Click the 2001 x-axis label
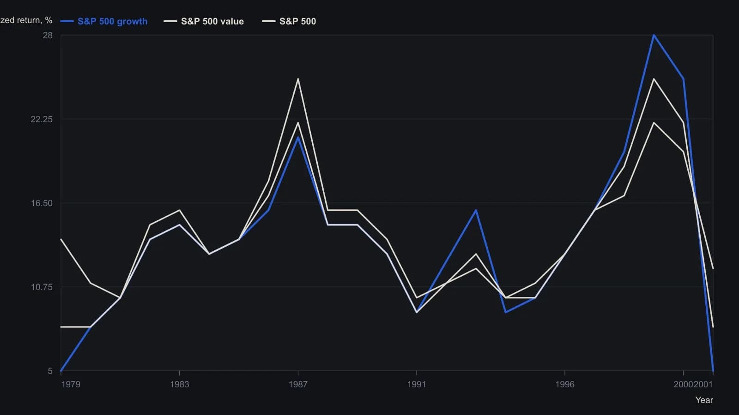 703,385
